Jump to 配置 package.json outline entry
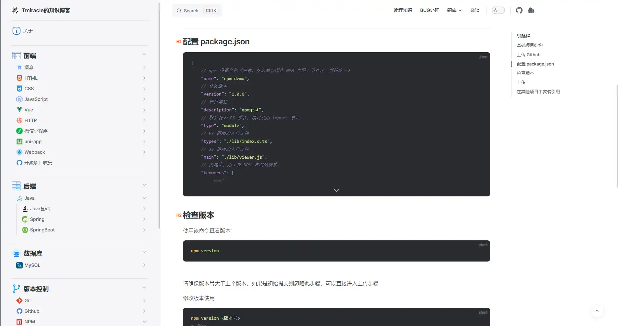This screenshot has height=326, width=618. click(x=535, y=64)
